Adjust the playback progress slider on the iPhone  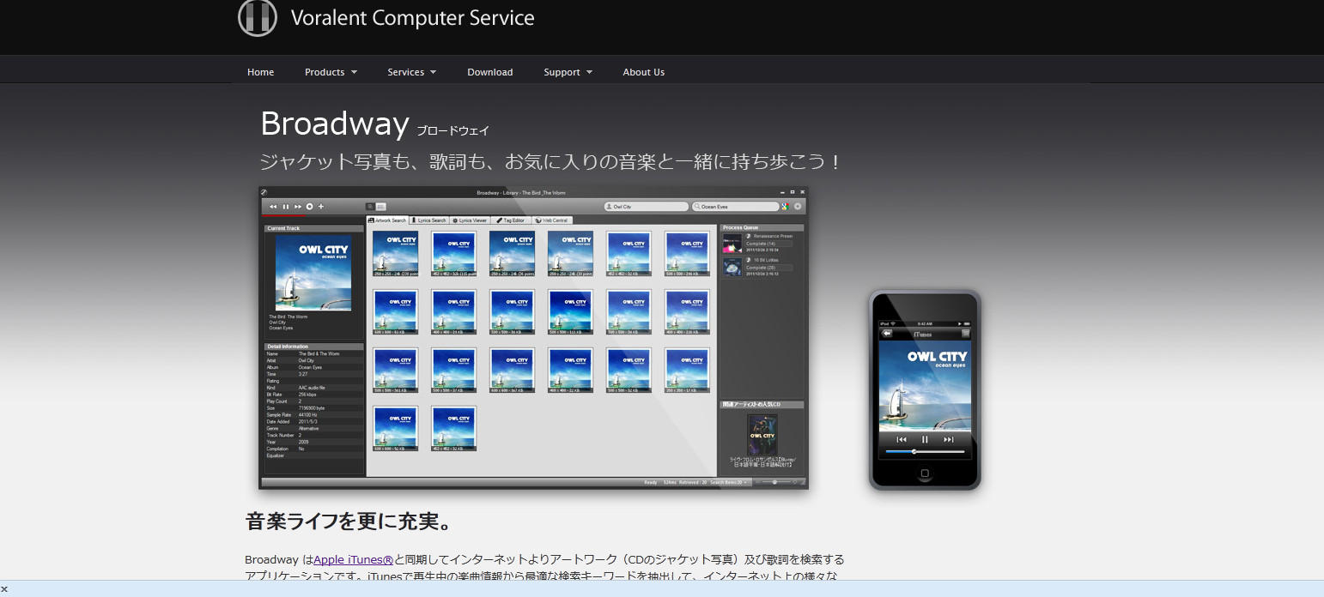[925, 451]
